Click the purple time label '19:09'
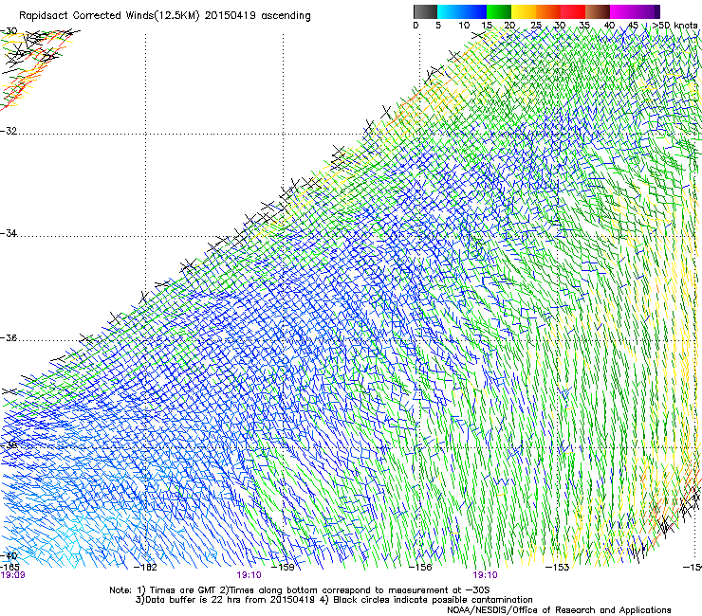702x616 pixels. click(x=12, y=575)
